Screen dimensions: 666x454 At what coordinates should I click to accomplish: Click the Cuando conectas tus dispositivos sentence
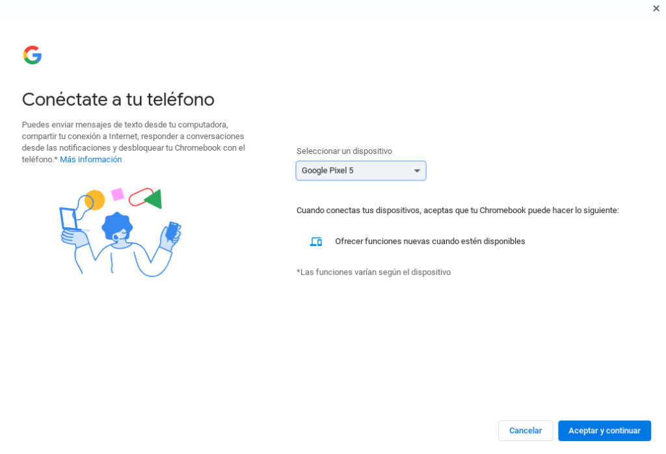[457, 210]
